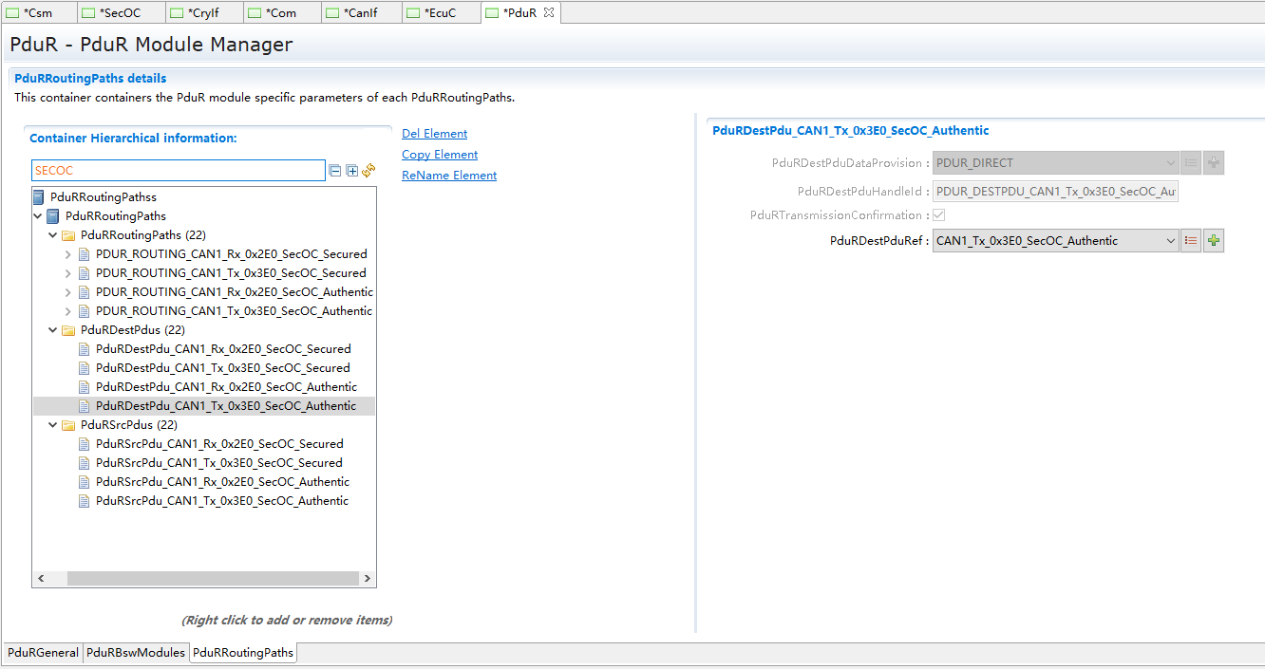Click the refresh icon beside the search box
This screenshot has width=1265, height=669.
[369, 171]
